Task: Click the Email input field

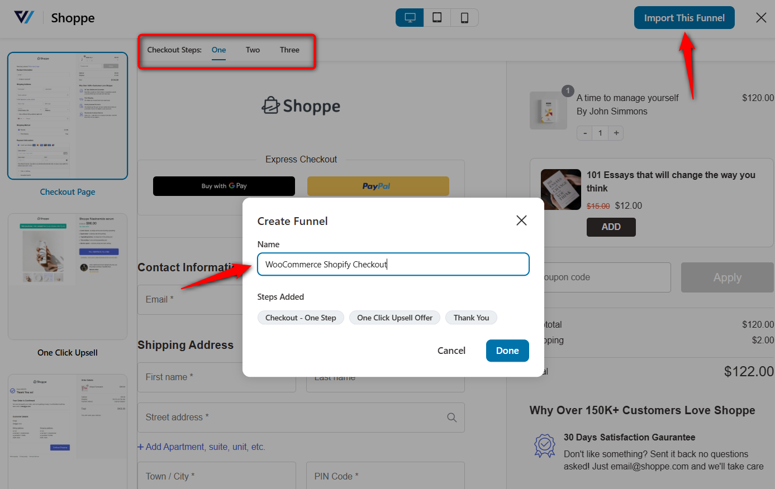Action: pyautogui.click(x=191, y=300)
